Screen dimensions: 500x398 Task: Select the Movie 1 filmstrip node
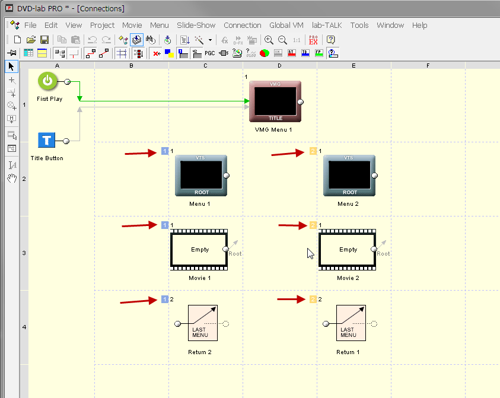coord(199,250)
